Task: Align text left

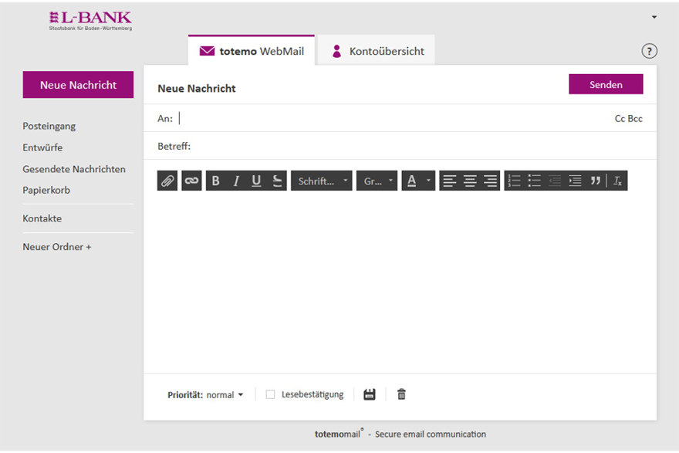Action: pos(450,181)
